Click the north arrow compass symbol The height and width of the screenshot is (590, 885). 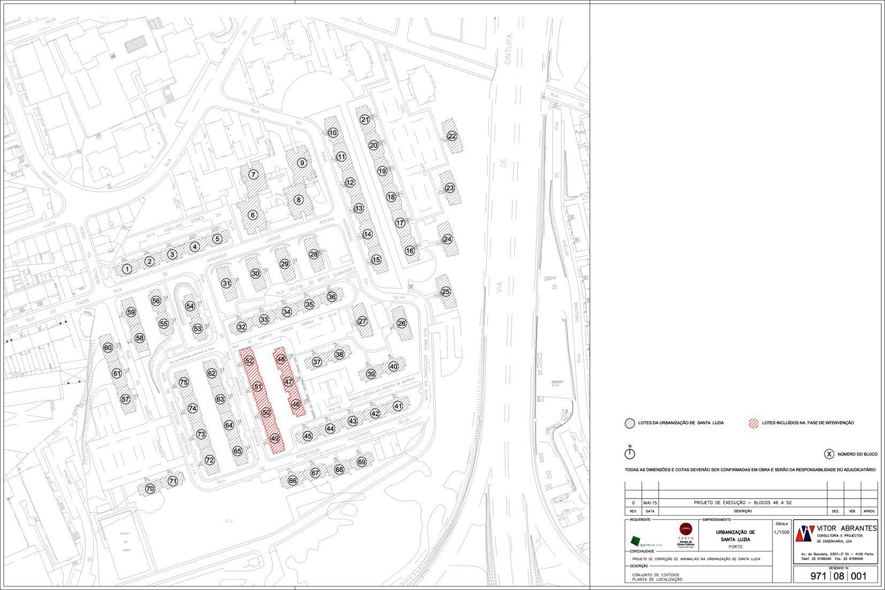coord(630,453)
